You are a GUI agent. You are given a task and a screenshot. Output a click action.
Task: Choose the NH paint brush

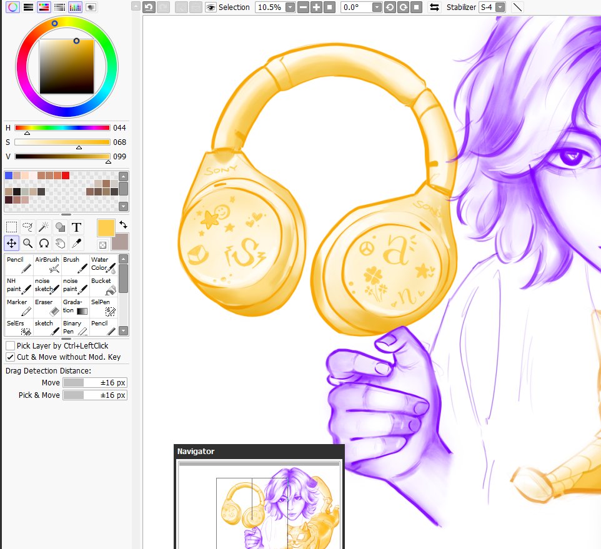(19, 286)
